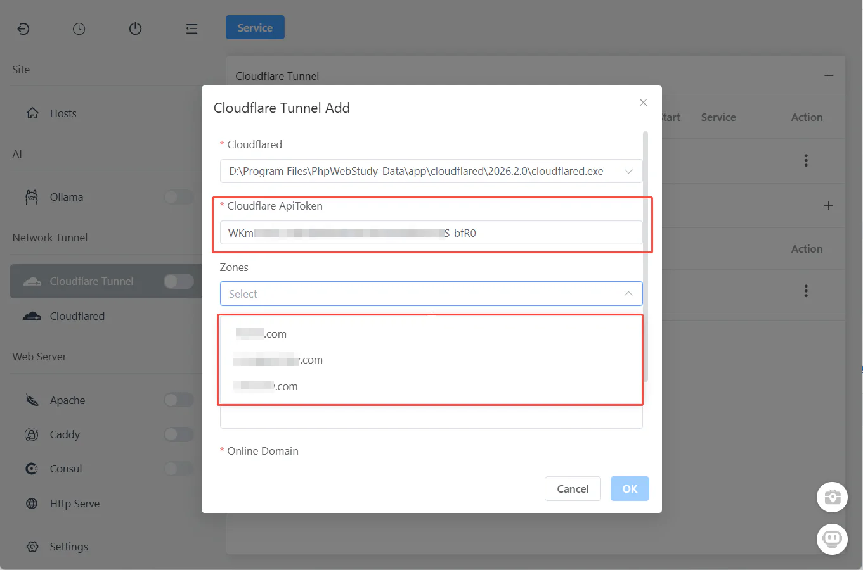Open the floating chat assistant icon

[x=832, y=539]
